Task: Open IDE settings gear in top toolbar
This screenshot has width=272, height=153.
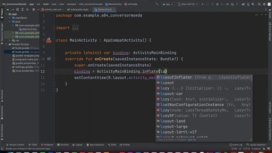Action: coord(264,4)
